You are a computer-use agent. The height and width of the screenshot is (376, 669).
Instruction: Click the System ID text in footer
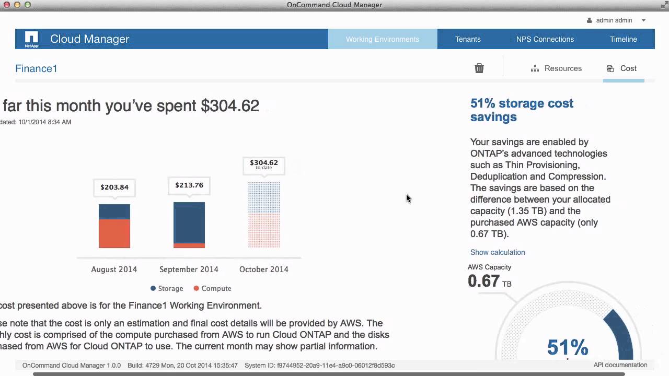click(319, 366)
